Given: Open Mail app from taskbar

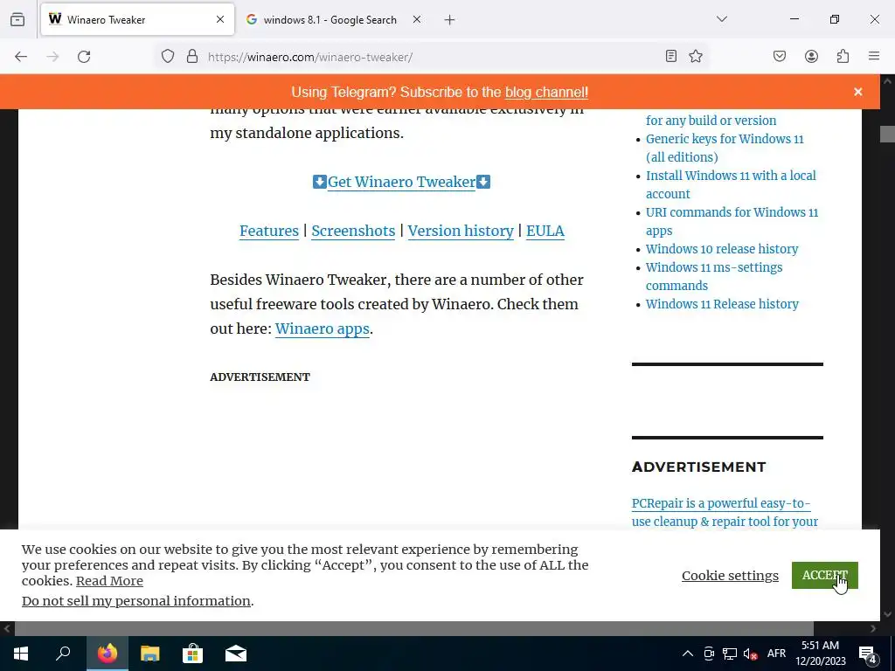Looking at the screenshot, I should click(236, 654).
